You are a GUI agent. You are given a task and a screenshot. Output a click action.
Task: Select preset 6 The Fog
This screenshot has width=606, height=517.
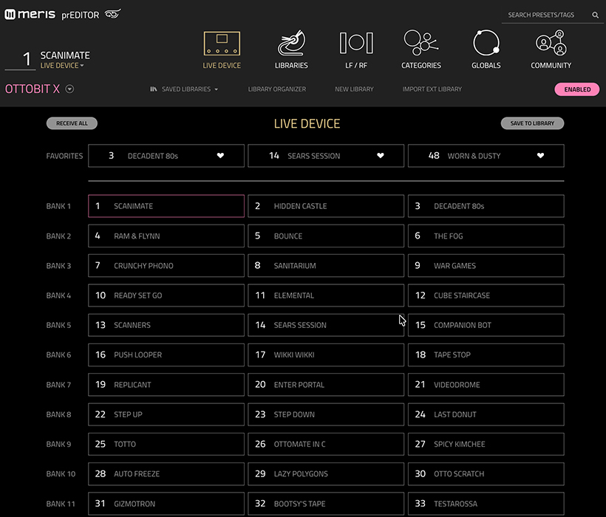click(486, 236)
